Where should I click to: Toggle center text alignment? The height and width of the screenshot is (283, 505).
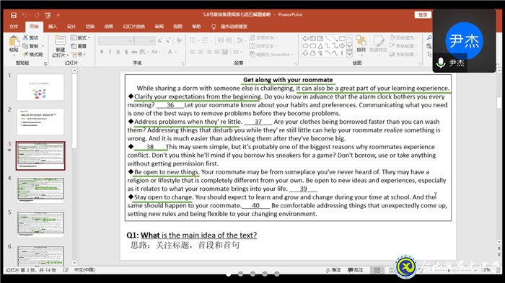point(201,52)
